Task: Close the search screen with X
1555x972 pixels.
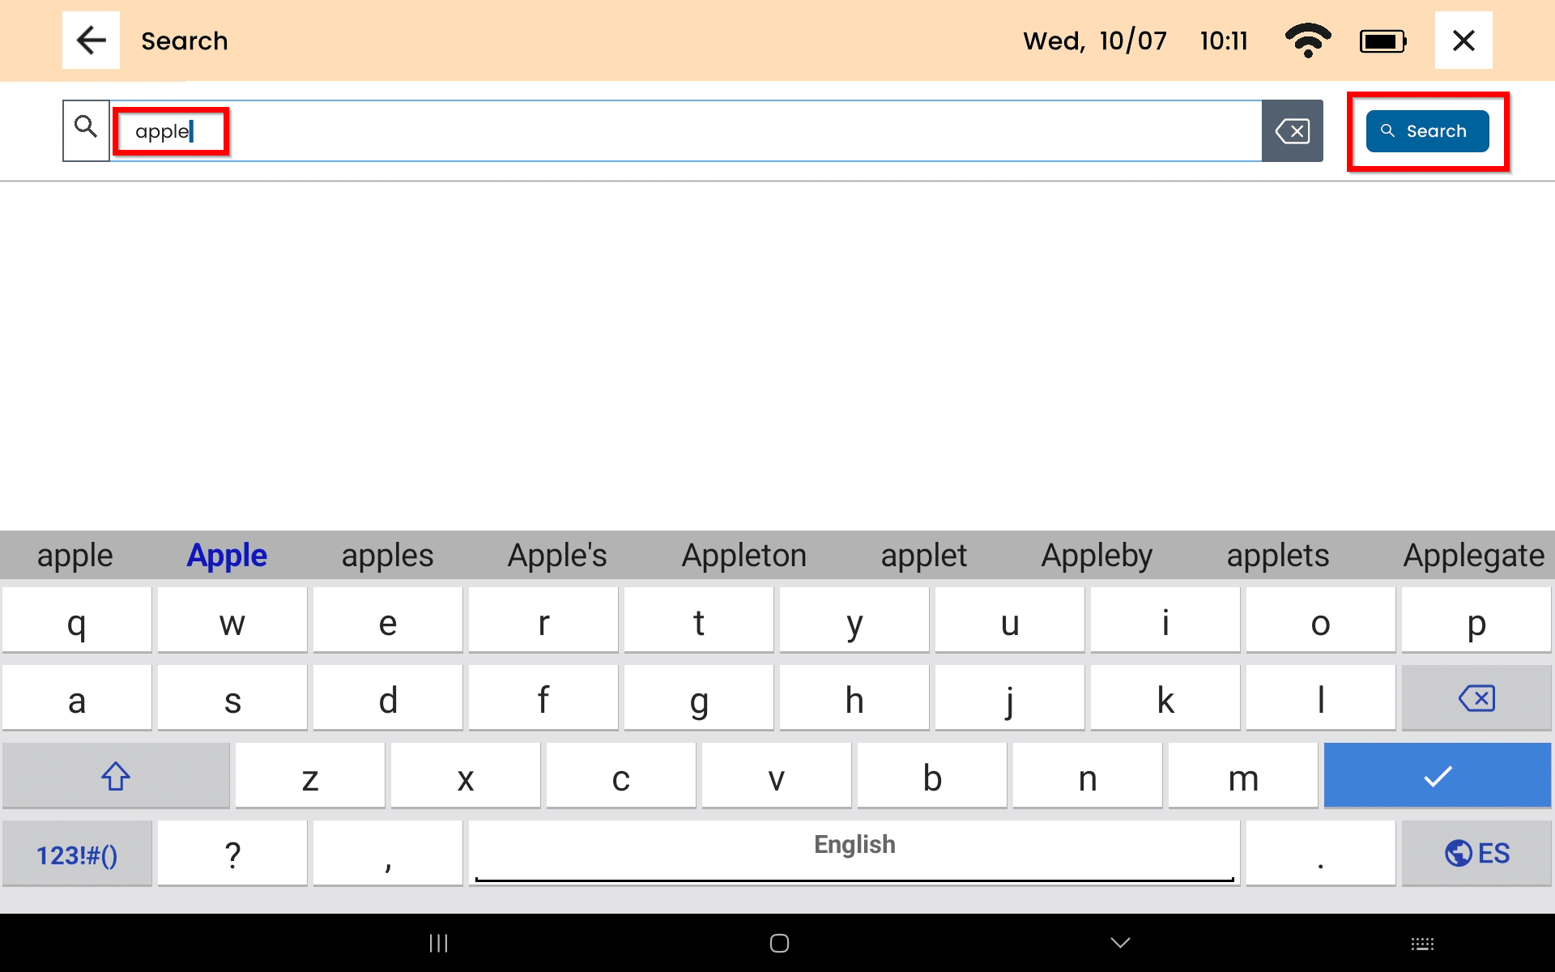Action: [x=1463, y=40]
